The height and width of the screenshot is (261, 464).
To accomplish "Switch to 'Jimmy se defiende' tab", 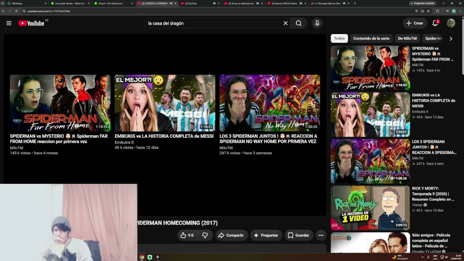I will 243,3.
